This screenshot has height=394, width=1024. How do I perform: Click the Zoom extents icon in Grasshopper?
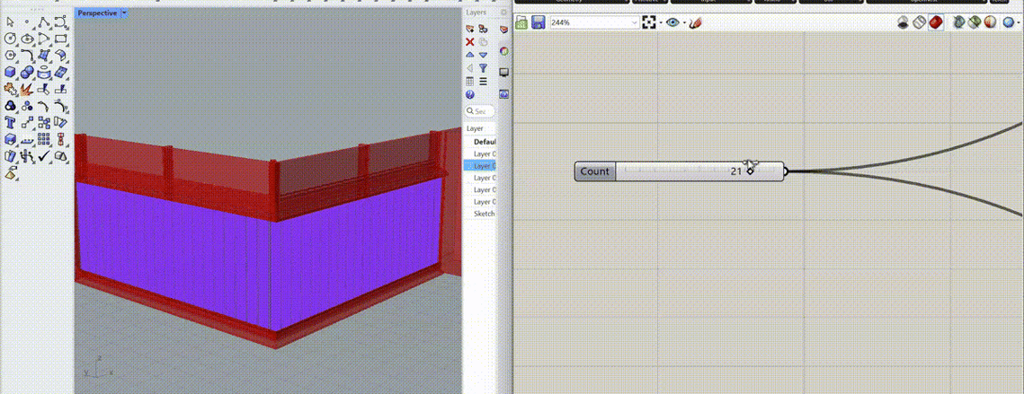click(x=648, y=22)
